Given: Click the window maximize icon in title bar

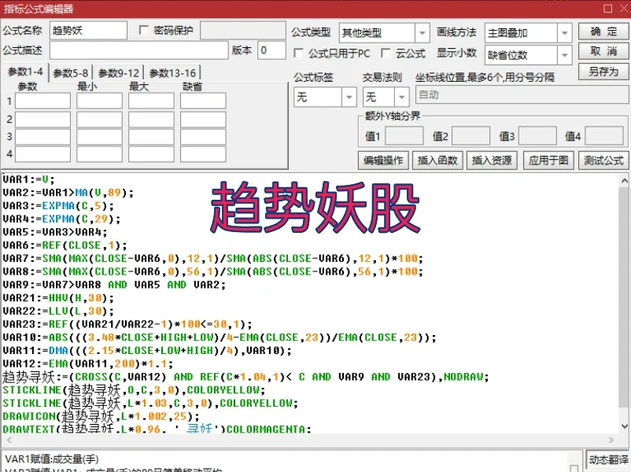Looking at the screenshot, I should [x=607, y=9].
